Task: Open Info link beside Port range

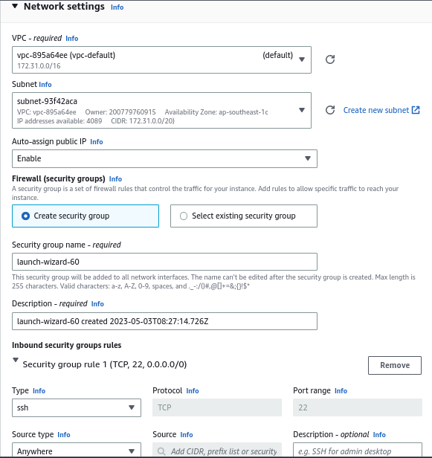Action: (x=341, y=391)
